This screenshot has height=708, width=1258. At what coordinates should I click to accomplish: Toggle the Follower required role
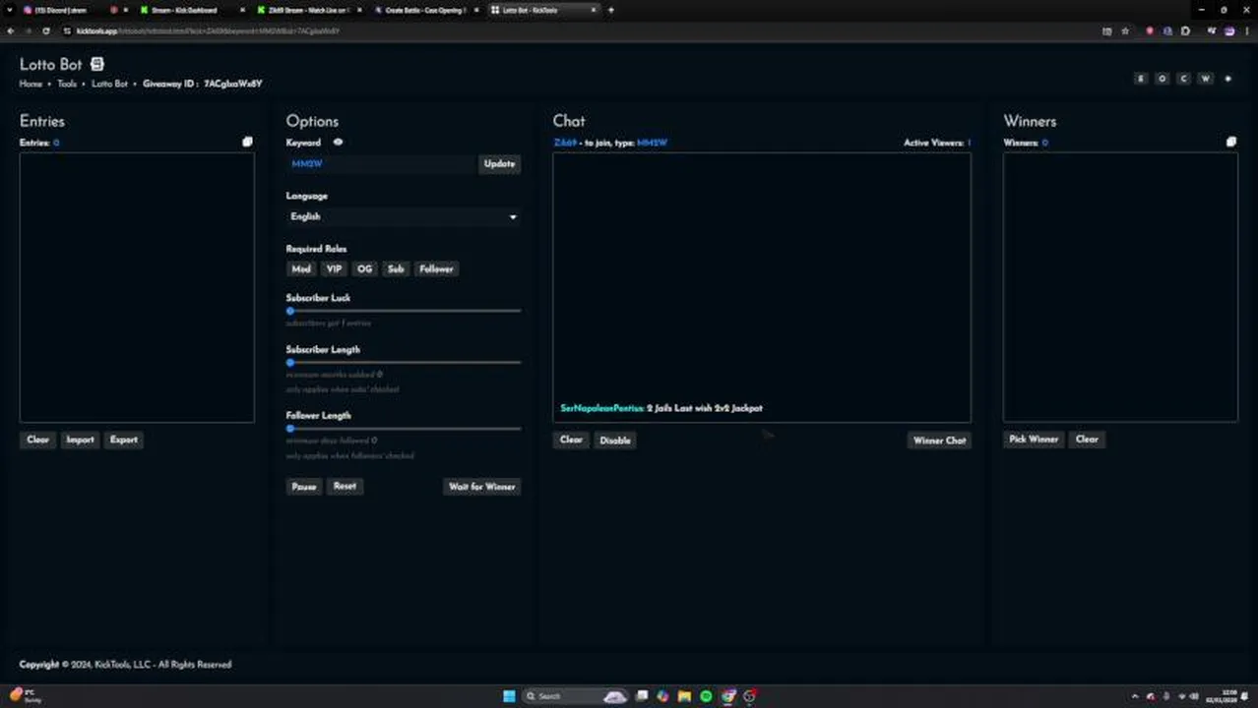pyautogui.click(x=436, y=268)
